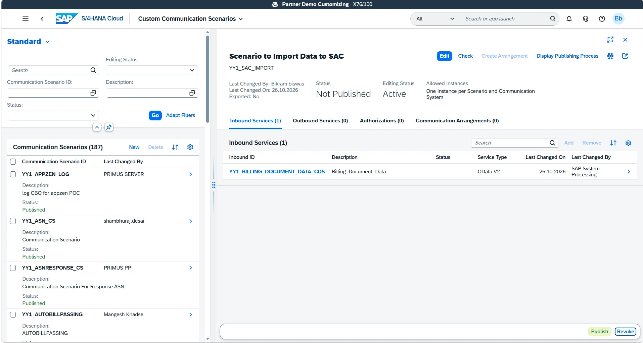Open notifications bell
The image size is (643, 343).
coord(569,19)
